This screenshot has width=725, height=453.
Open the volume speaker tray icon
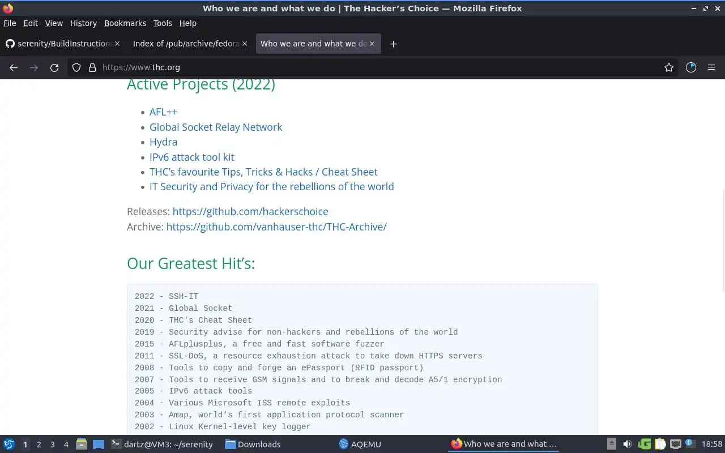(628, 445)
